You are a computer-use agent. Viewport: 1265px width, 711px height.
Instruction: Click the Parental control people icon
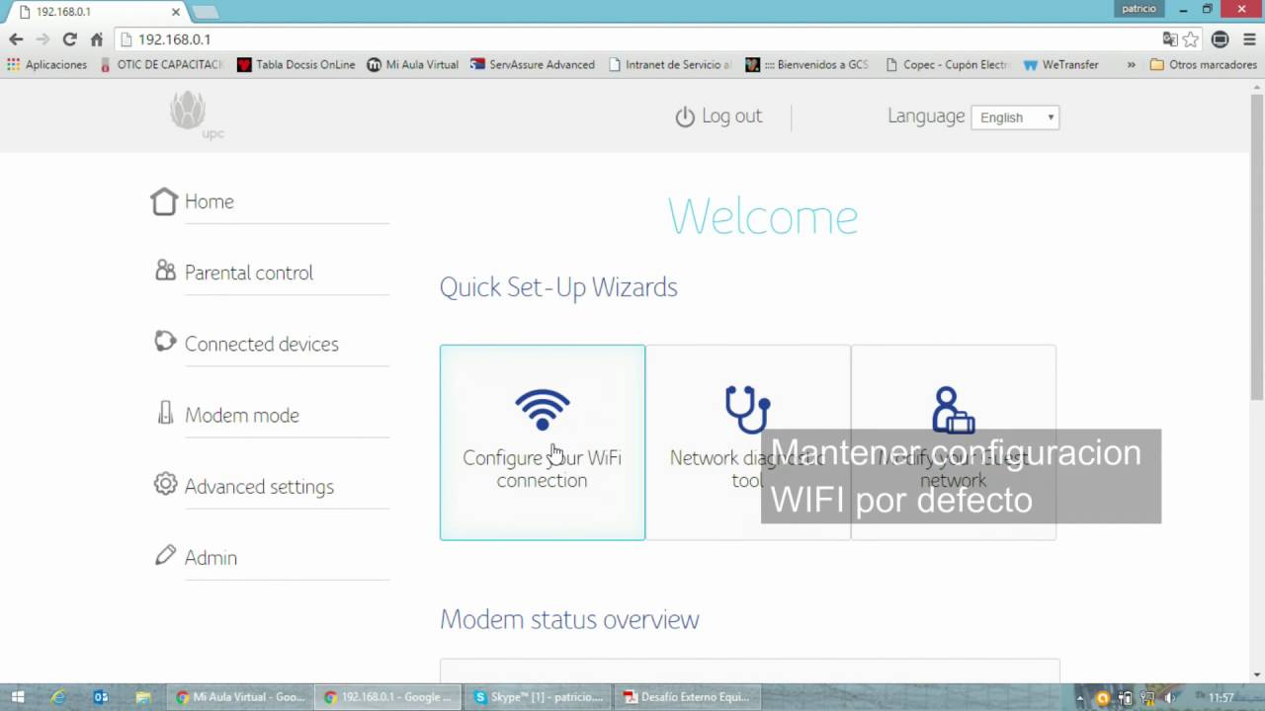click(x=165, y=271)
